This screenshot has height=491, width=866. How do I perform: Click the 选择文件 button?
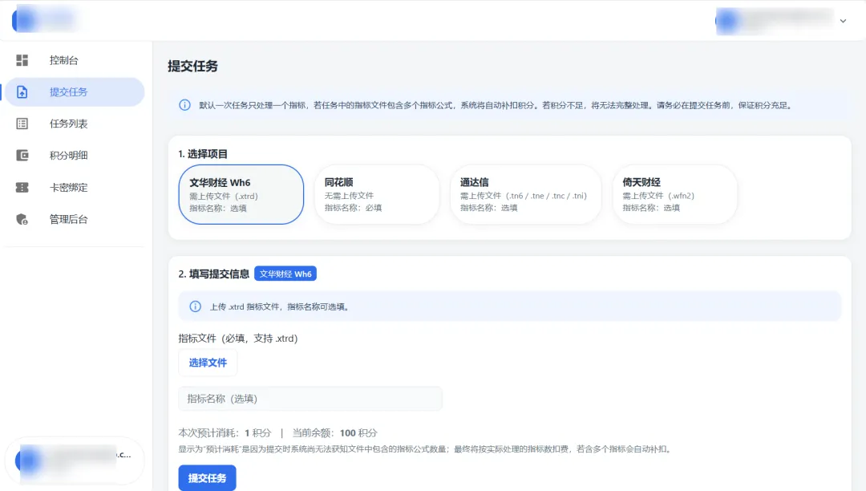(x=208, y=363)
